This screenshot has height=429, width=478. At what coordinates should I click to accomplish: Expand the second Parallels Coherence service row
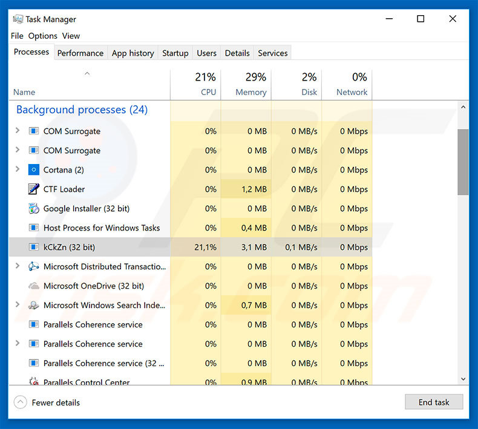tap(18, 343)
